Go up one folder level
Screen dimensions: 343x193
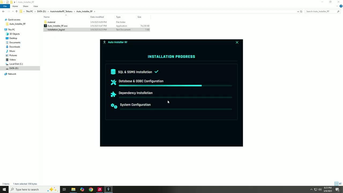(x=17, y=12)
